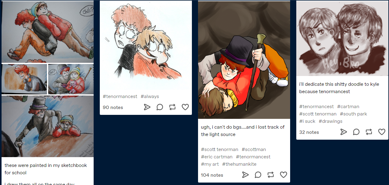Reply to the 32 notes post
389x185 pixels.
356,132
